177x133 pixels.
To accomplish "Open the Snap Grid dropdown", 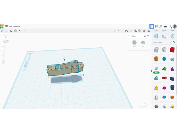I will pos(147,107).
